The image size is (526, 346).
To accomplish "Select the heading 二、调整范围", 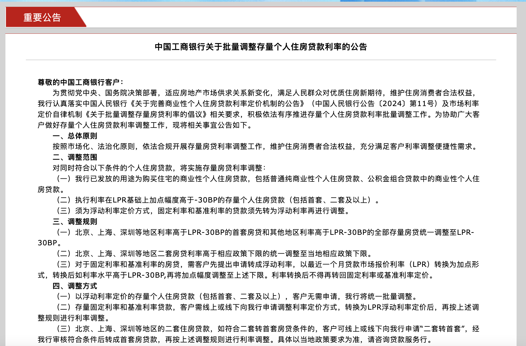I will pyautogui.click(x=75, y=157).
